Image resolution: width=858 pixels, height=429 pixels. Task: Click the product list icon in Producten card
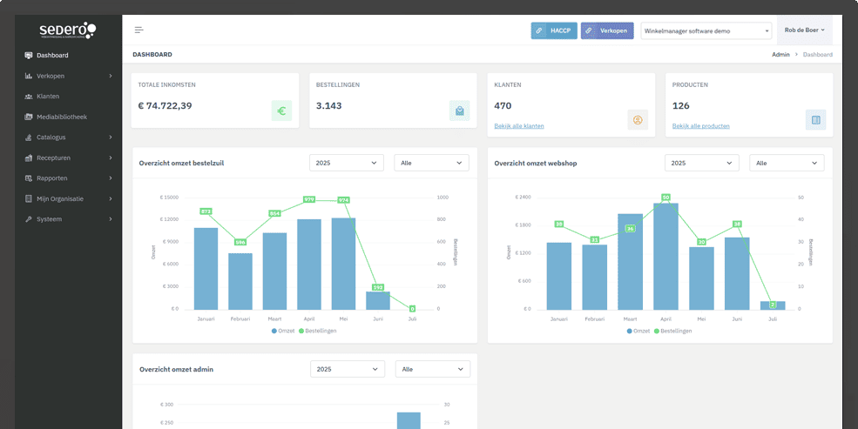815,120
